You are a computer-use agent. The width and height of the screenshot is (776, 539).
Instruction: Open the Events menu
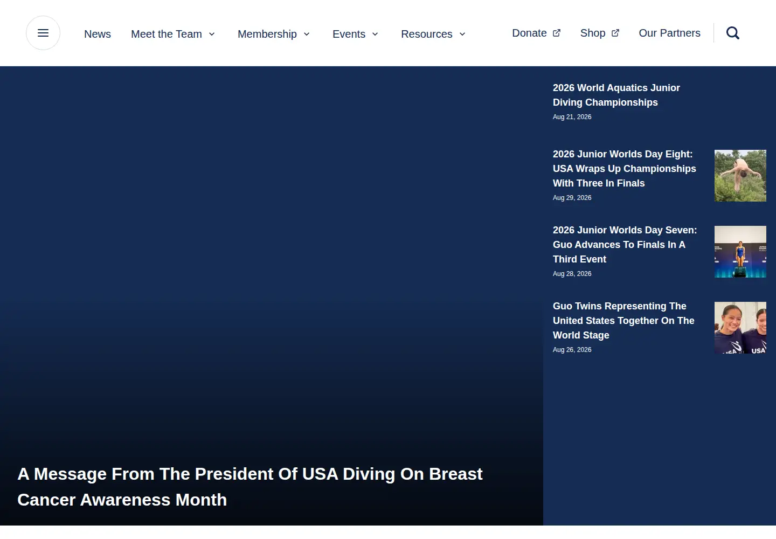[349, 34]
